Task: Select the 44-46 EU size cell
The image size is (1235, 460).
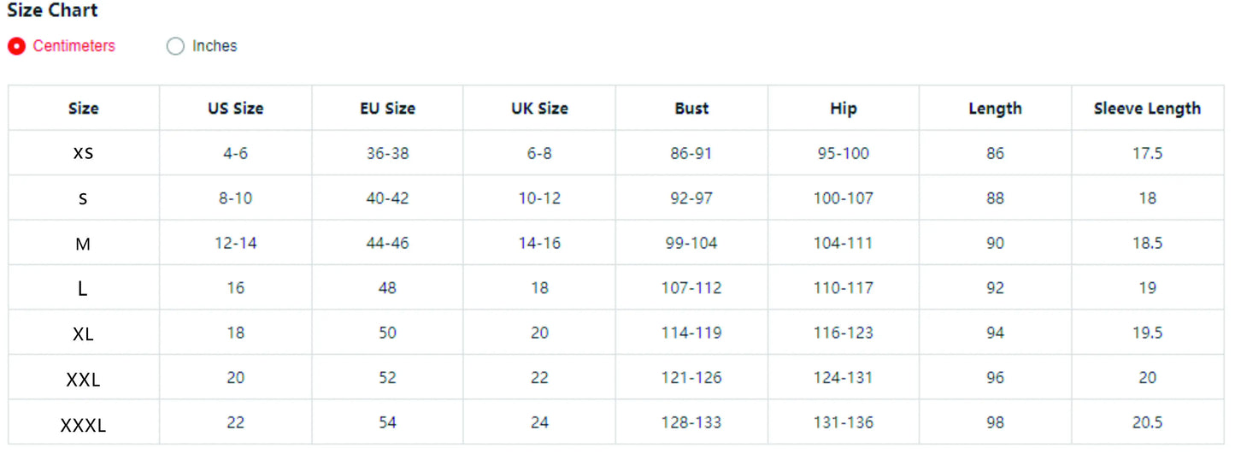Action: [x=387, y=244]
